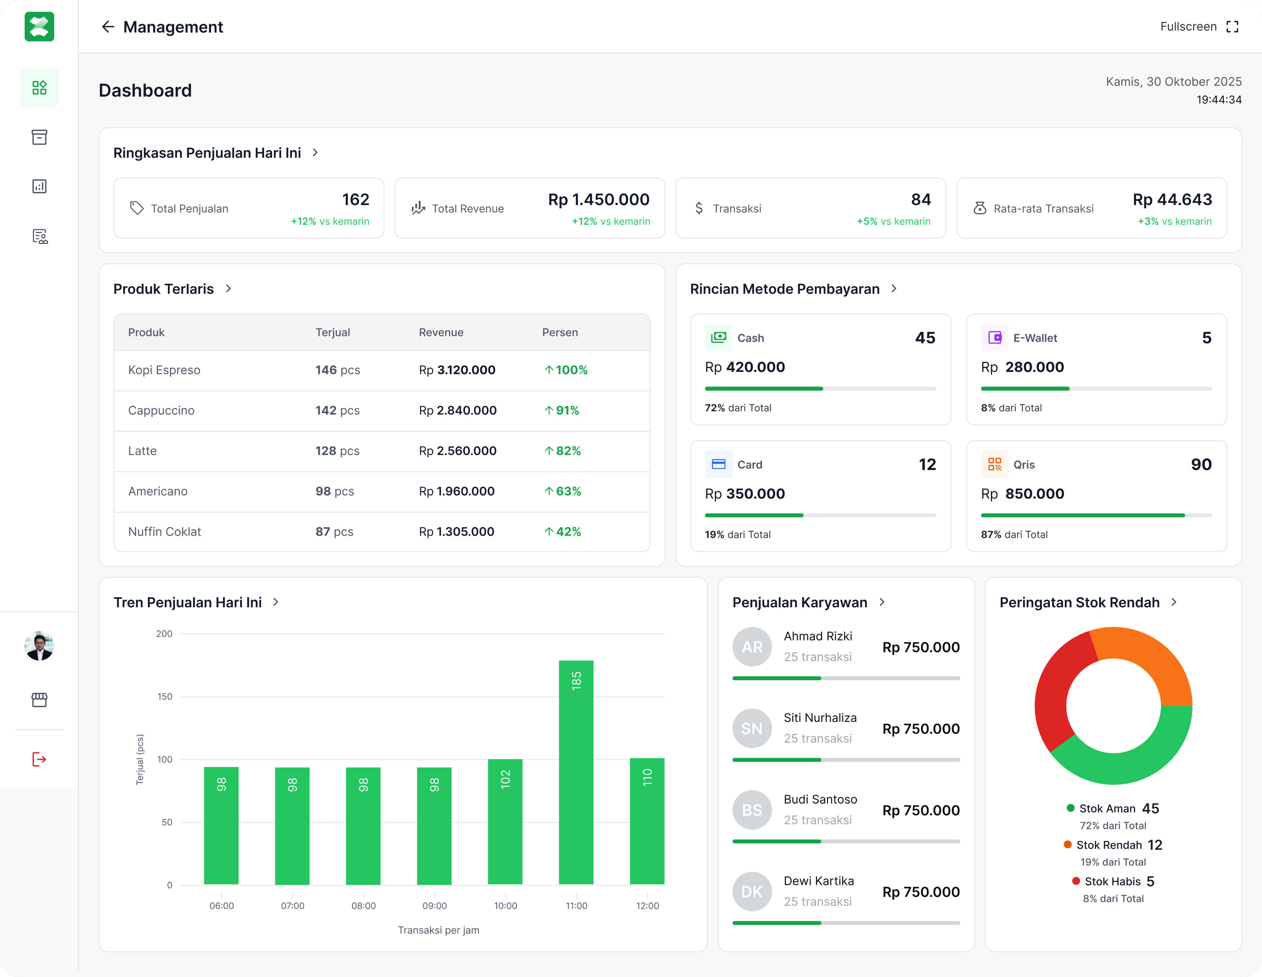Click the red logout icon
Image resolution: width=1262 pixels, height=977 pixels.
tap(39, 759)
